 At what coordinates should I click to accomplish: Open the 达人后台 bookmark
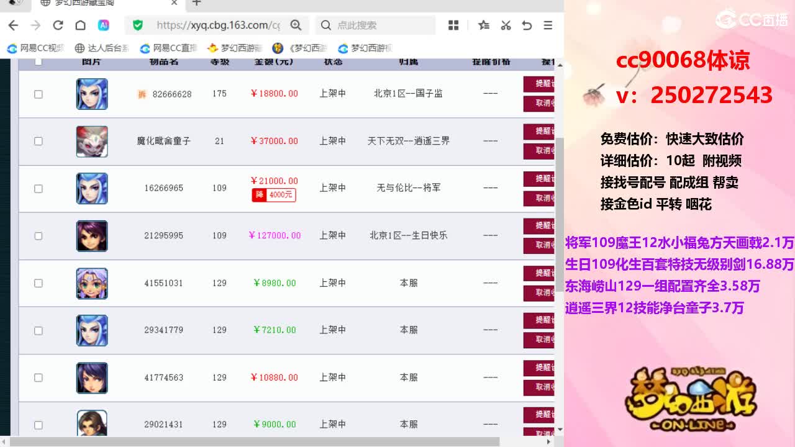click(x=102, y=48)
